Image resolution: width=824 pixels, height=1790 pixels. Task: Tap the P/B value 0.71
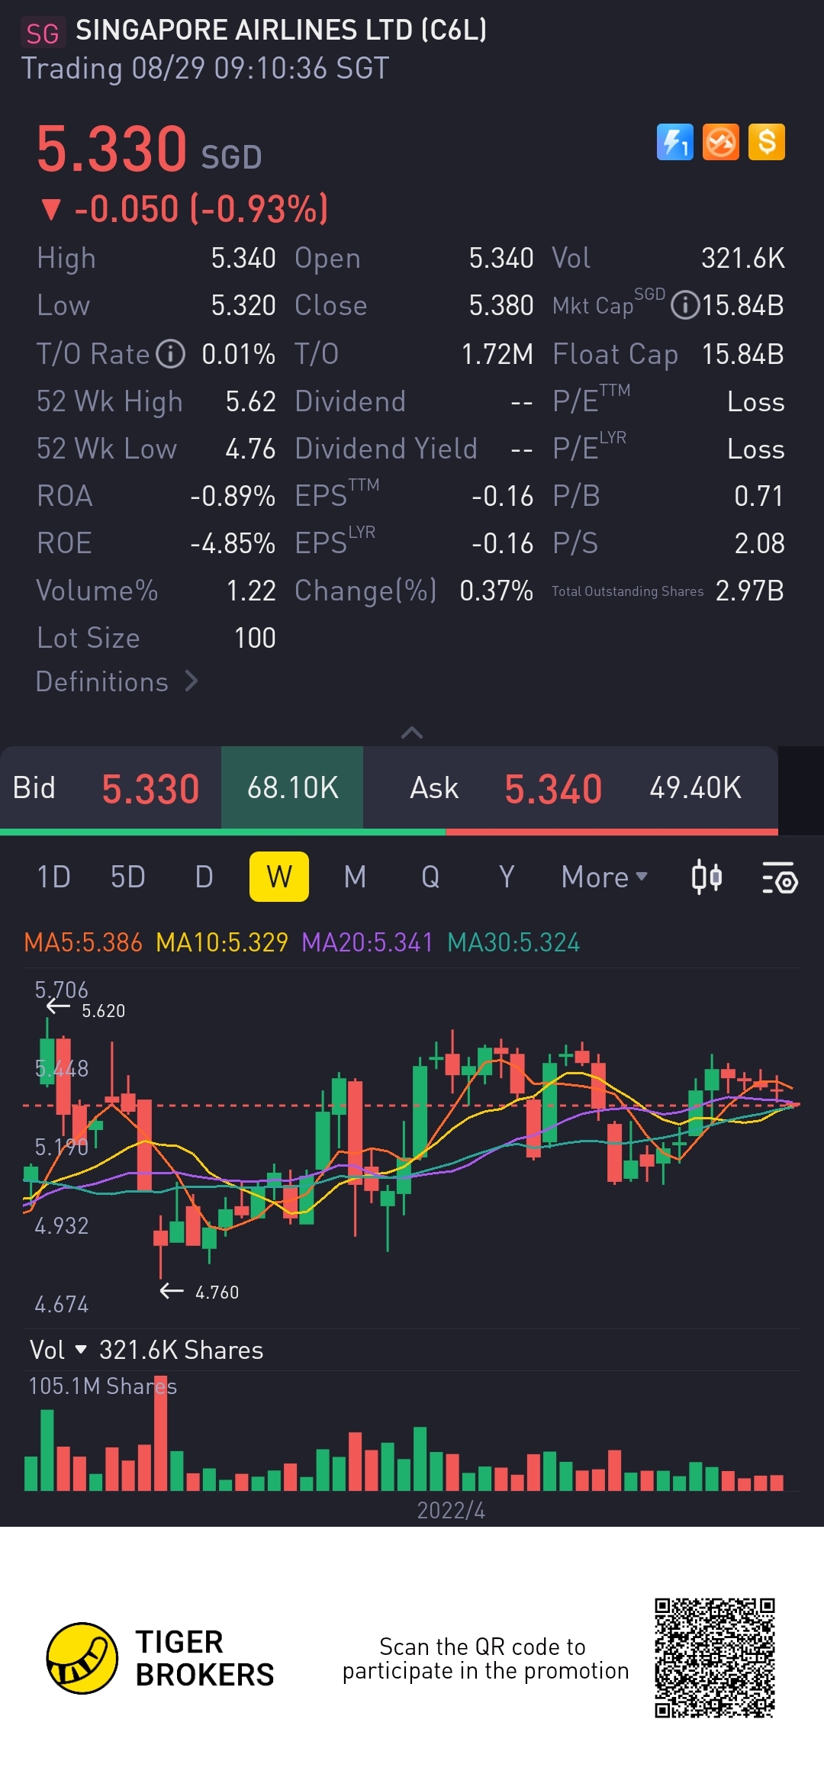759,496
